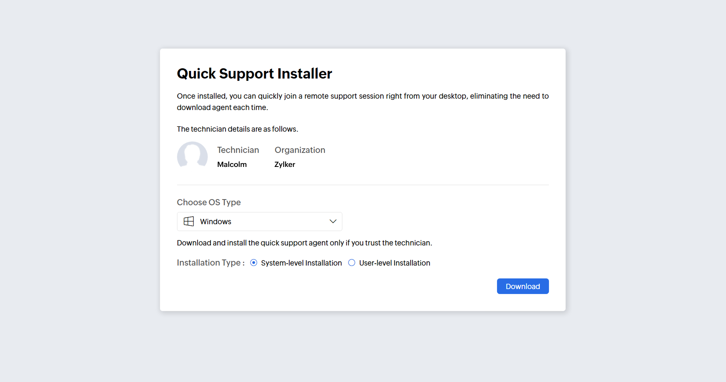
Task: Click 'The technician details are as follows' text
Action: (x=237, y=129)
